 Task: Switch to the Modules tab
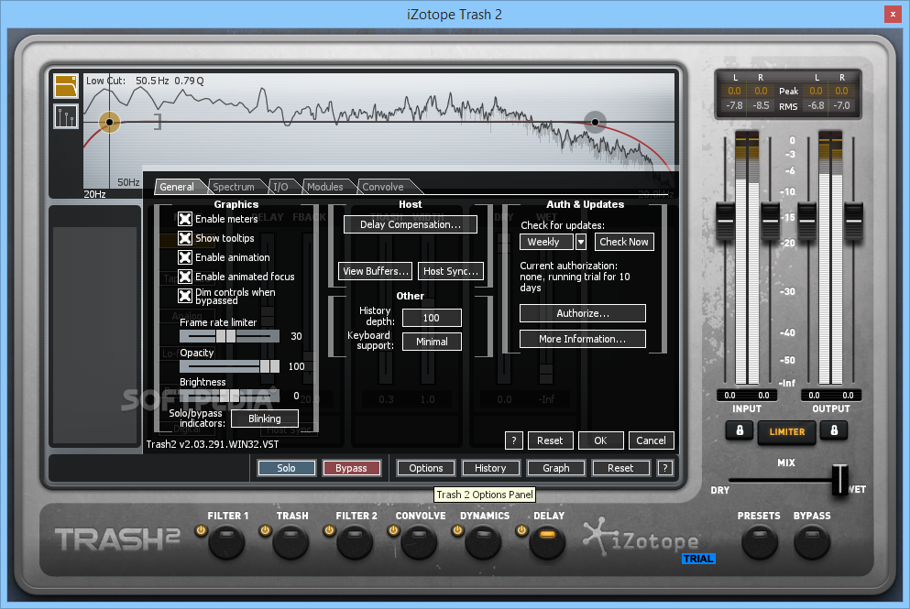tap(325, 187)
